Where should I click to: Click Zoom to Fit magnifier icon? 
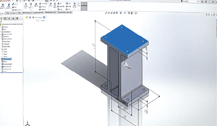pyautogui.click(x=106, y=13)
